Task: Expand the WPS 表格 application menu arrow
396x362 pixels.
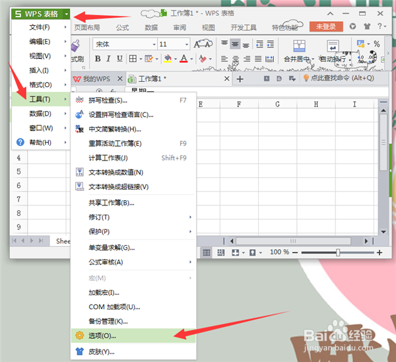Action: (x=67, y=14)
